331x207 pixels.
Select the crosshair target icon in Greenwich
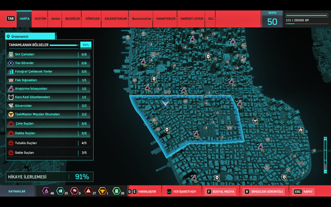[154, 120]
